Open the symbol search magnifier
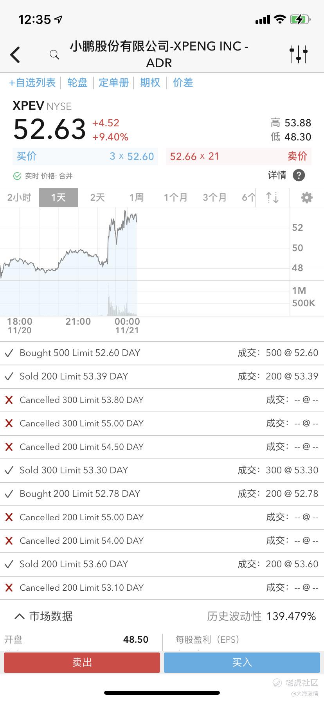This screenshot has height=701, width=324. point(54,55)
